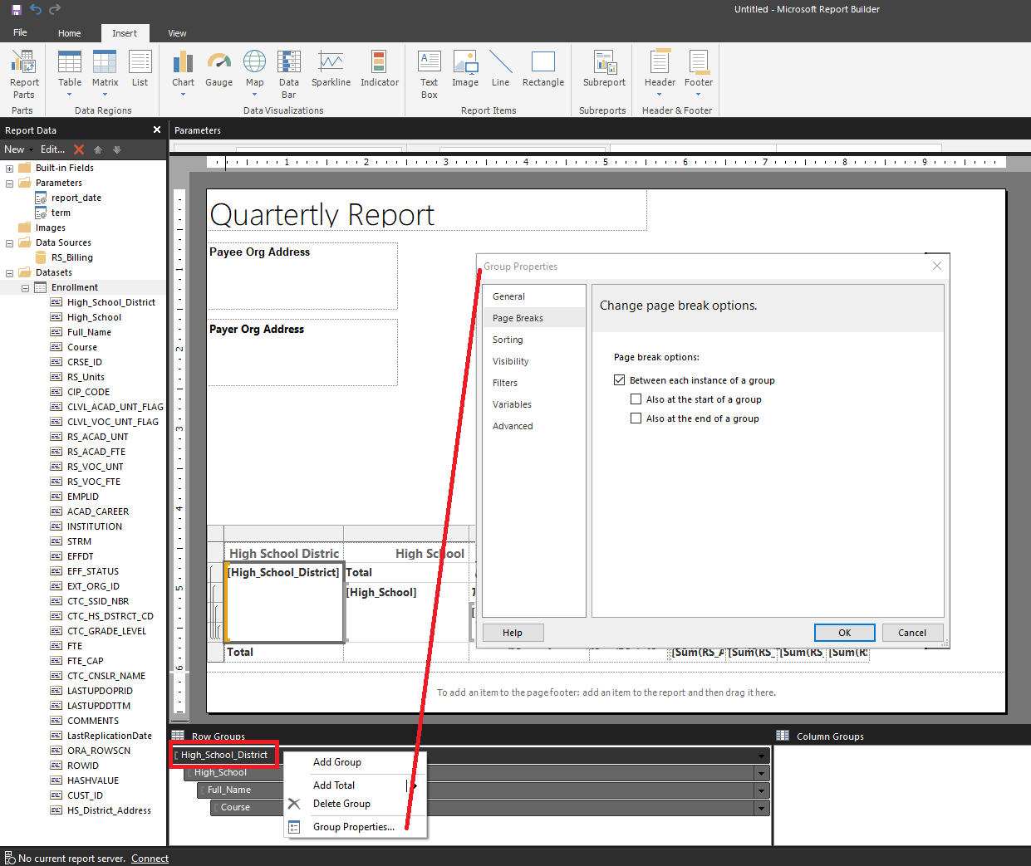Move item down in Report Data pane
Viewport: 1031px width, 866px height.
pos(117,149)
